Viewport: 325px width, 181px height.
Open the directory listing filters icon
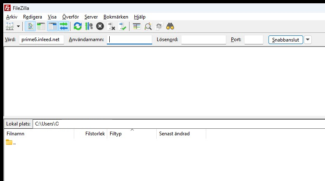click(x=137, y=26)
